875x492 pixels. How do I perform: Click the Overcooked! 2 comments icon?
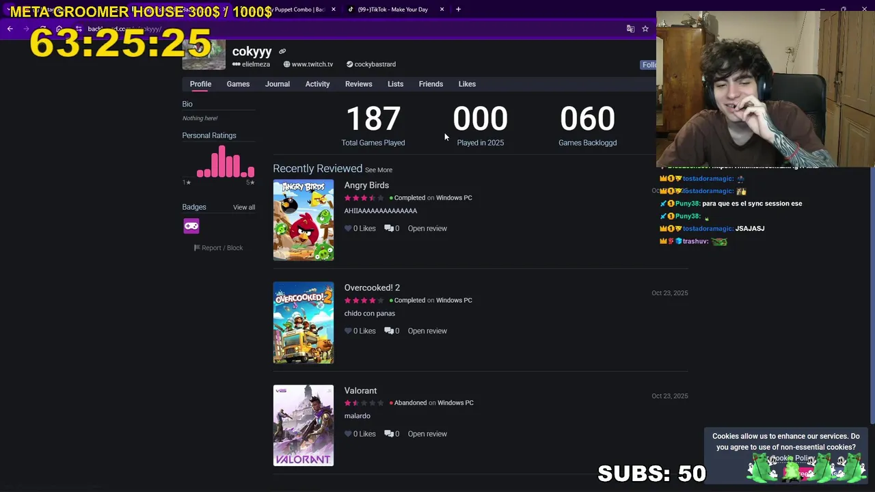click(x=388, y=331)
